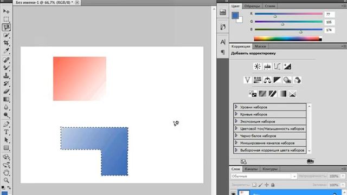Toggle lock position of layer
The image size is (347, 195).
point(267,185)
